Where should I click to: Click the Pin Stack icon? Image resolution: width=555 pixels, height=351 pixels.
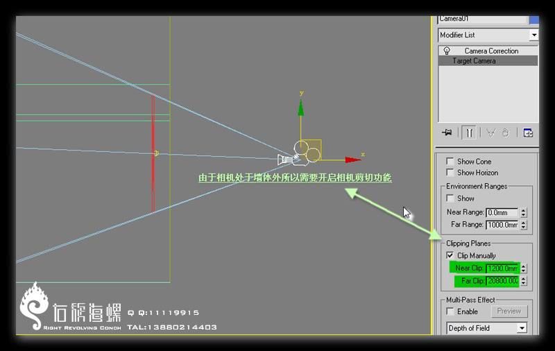click(447, 132)
